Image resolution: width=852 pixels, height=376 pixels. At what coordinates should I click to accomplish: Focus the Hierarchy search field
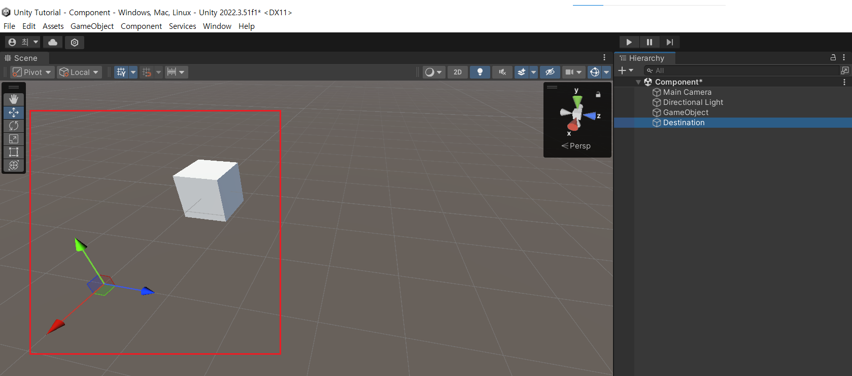tap(742, 70)
